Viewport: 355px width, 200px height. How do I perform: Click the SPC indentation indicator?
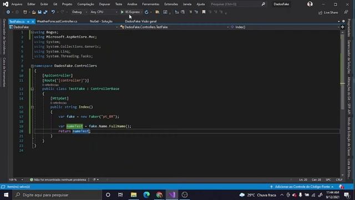pos(328,179)
